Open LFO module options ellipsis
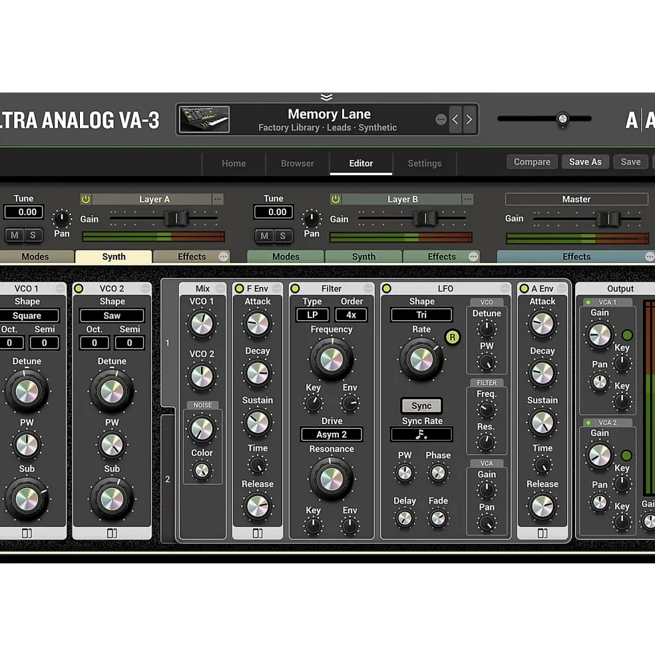Viewport: 655px width, 656px height. pyautogui.click(x=505, y=288)
